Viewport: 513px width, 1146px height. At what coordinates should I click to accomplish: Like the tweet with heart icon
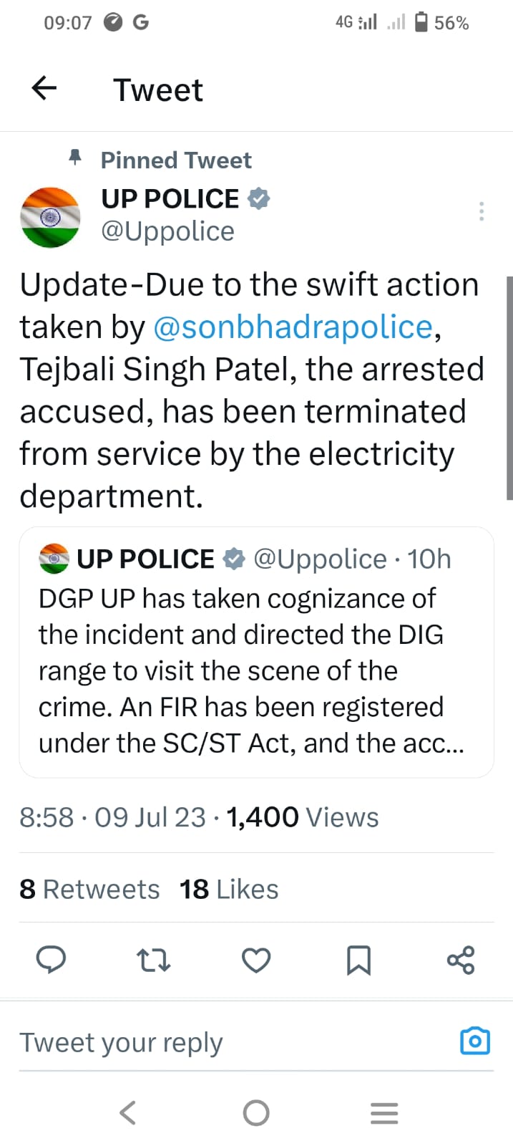(x=256, y=960)
